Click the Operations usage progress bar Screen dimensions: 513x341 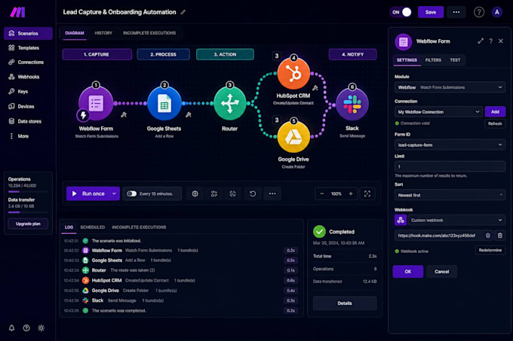[28, 192]
